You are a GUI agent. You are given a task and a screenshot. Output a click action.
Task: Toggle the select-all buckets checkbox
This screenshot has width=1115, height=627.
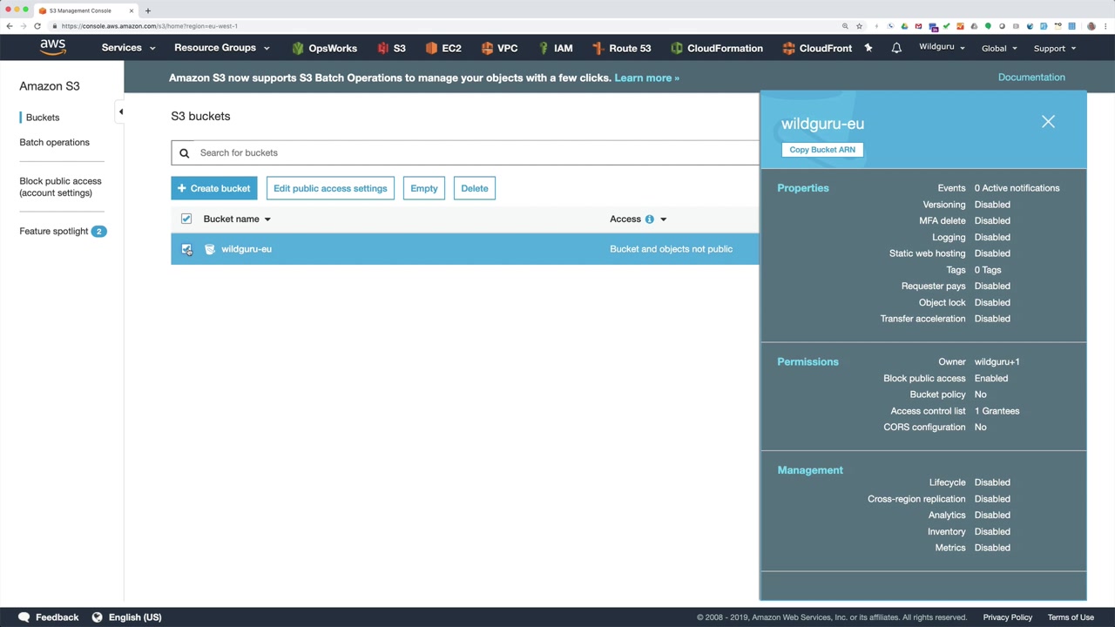click(x=186, y=219)
